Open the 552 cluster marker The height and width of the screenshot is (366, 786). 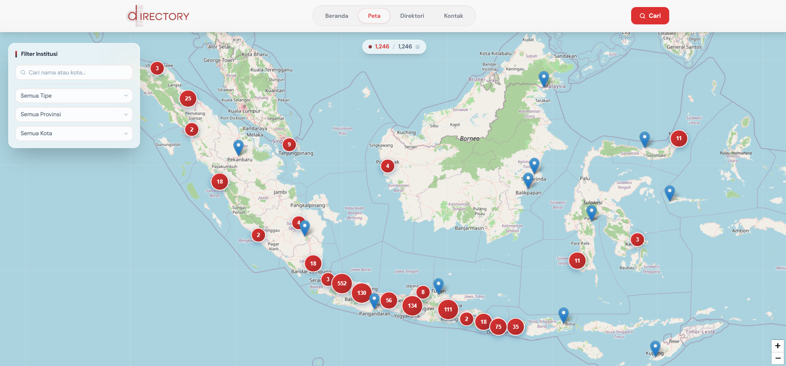(342, 283)
